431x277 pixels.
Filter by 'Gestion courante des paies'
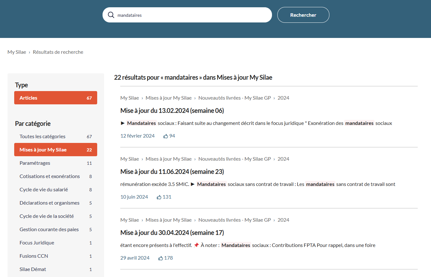click(56, 230)
